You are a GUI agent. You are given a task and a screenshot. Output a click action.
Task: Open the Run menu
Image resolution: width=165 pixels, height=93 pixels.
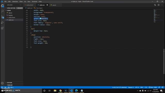click(x=29, y=2)
